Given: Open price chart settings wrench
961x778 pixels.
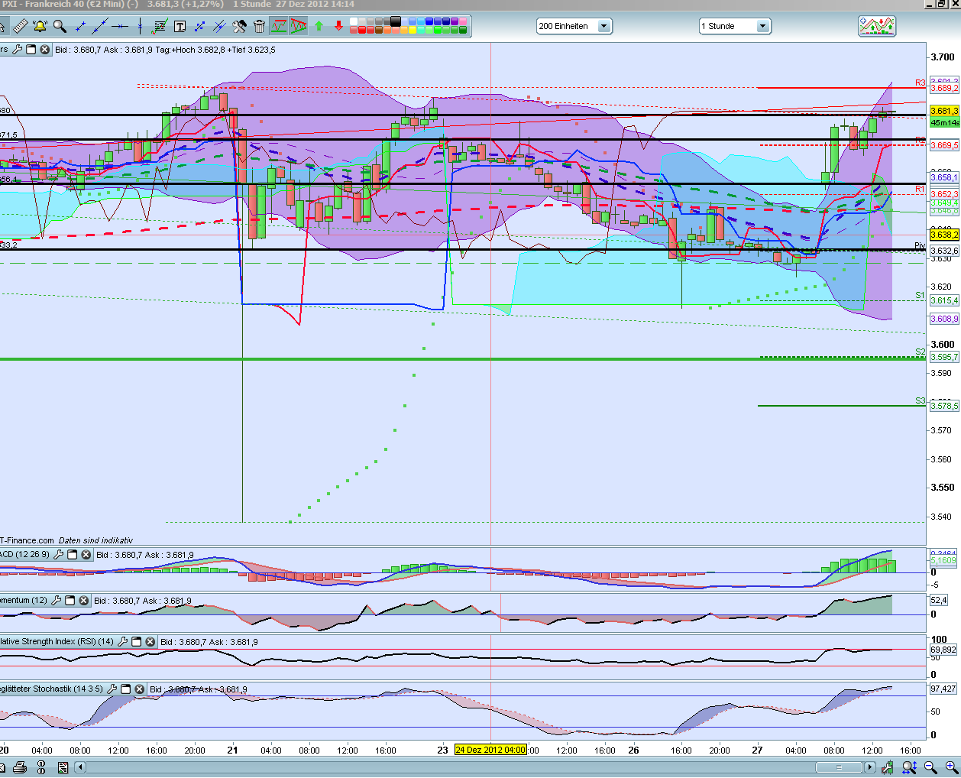Looking at the screenshot, I should pos(18,50).
